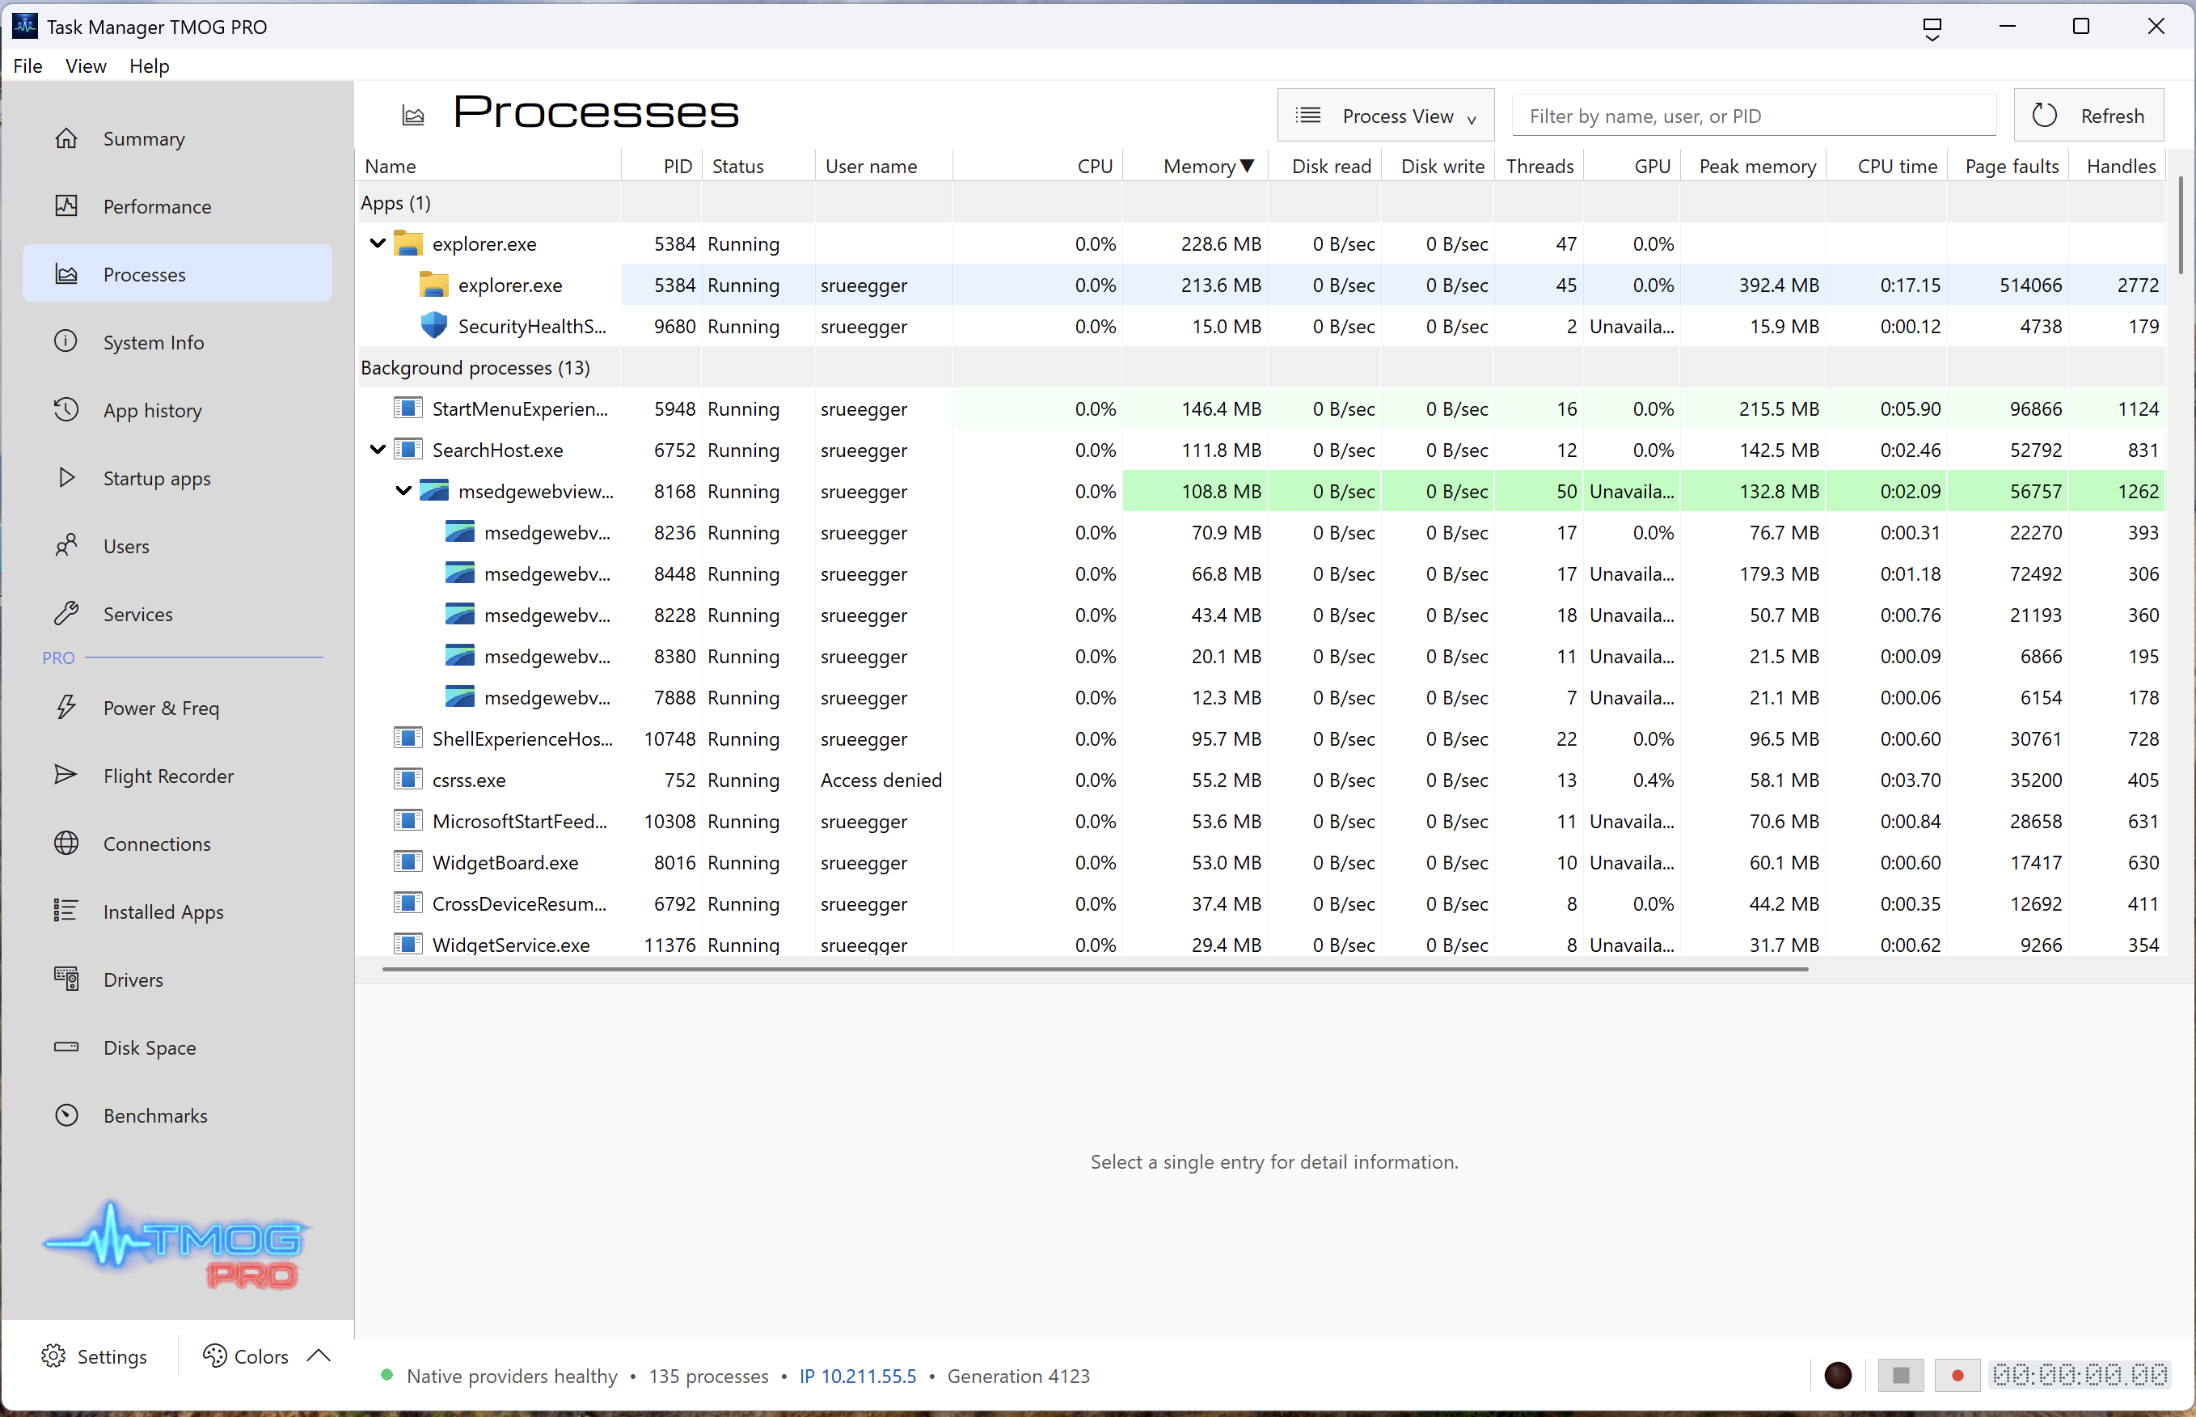Select the WidgetBoard.exe row
2196x1417 pixels.
point(1260,863)
